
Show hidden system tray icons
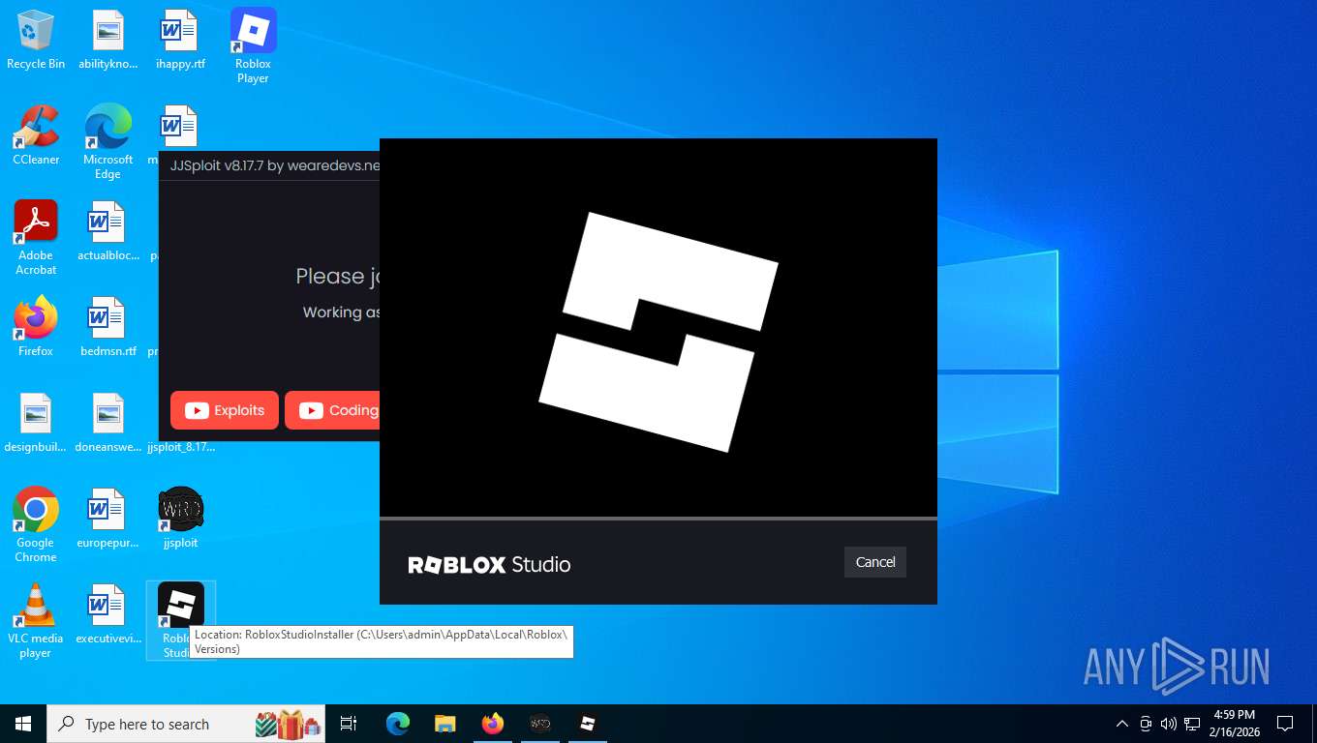(1122, 724)
